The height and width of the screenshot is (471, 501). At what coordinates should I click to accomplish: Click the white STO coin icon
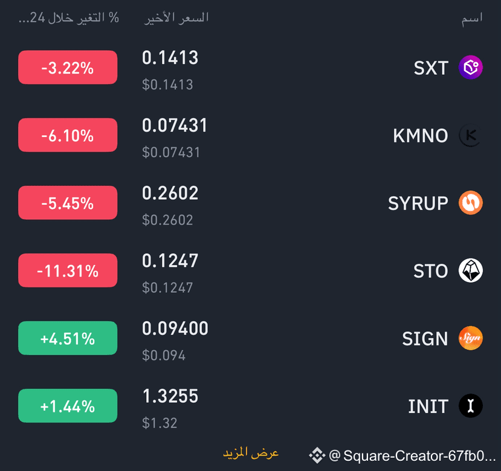click(x=470, y=271)
